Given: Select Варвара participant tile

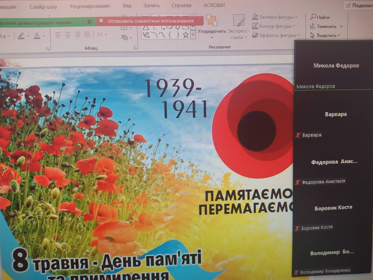Looking at the screenshot, I should click(x=334, y=114).
